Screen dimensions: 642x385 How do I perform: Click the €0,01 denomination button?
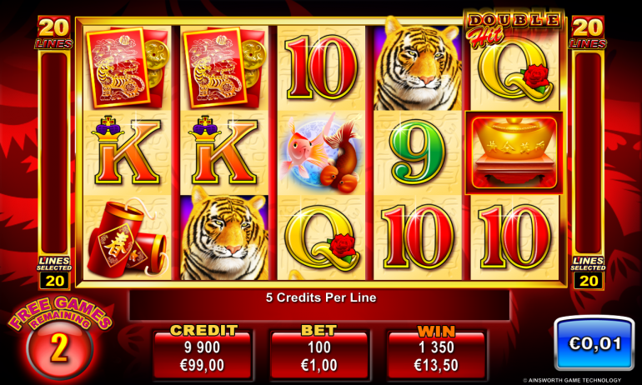pyautogui.click(x=594, y=342)
